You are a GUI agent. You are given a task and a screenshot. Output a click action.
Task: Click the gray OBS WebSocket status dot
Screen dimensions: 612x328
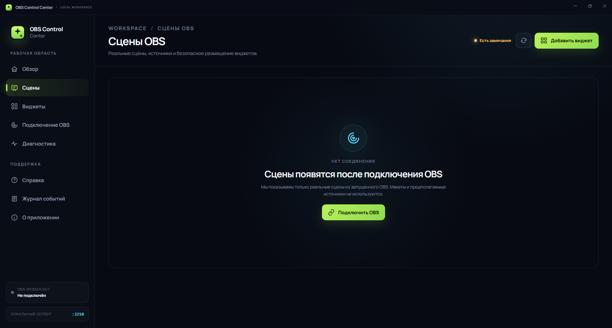[x=12, y=292]
